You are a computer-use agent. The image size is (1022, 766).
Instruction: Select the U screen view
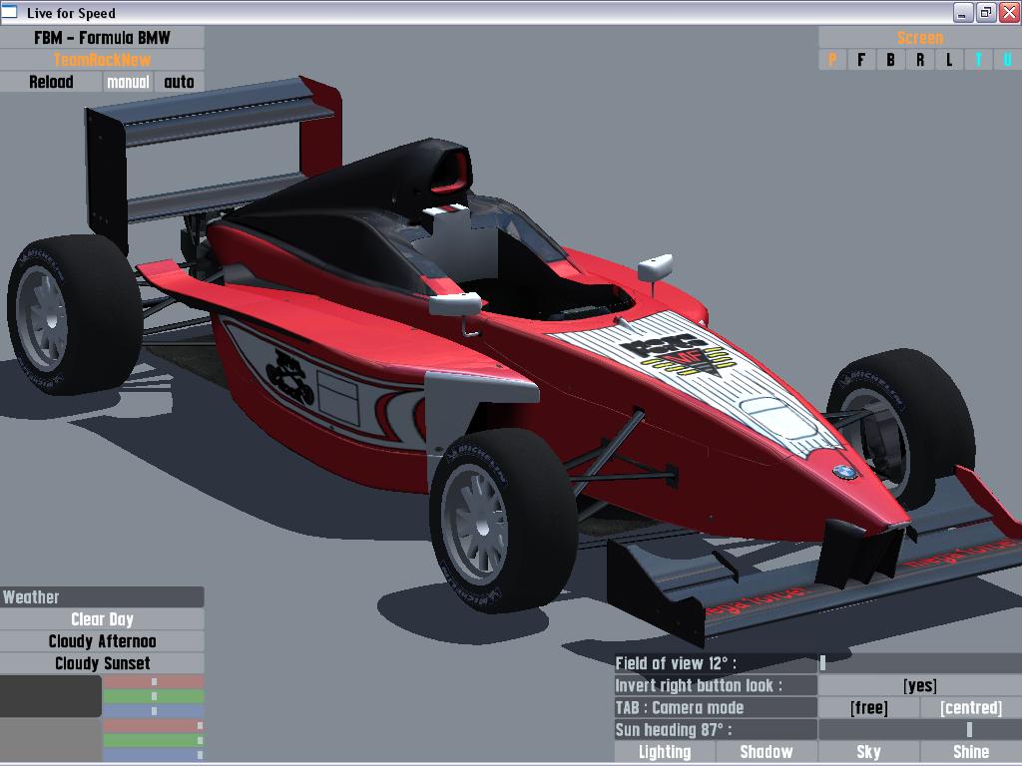click(x=1008, y=60)
